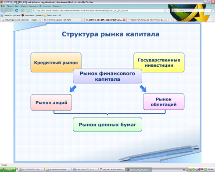Click the Яндекс search input field
Image resolution: width=215 pixels, height=172 pixels.
pyautogui.click(x=193, y=11)
